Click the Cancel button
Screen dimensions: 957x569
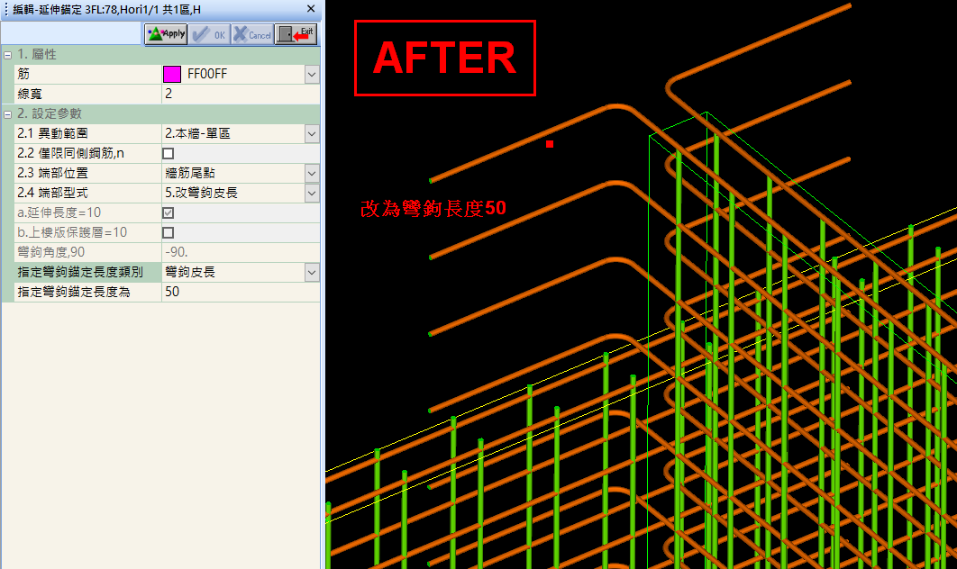252,34
